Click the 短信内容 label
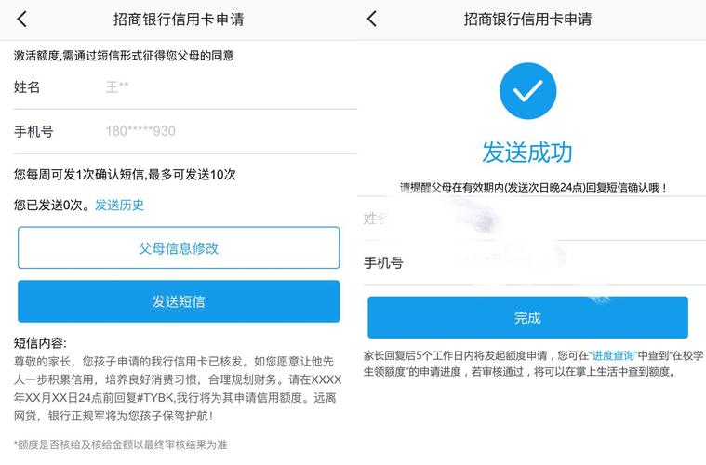Viewport: 706px width, 465px height. click(40, 343)
